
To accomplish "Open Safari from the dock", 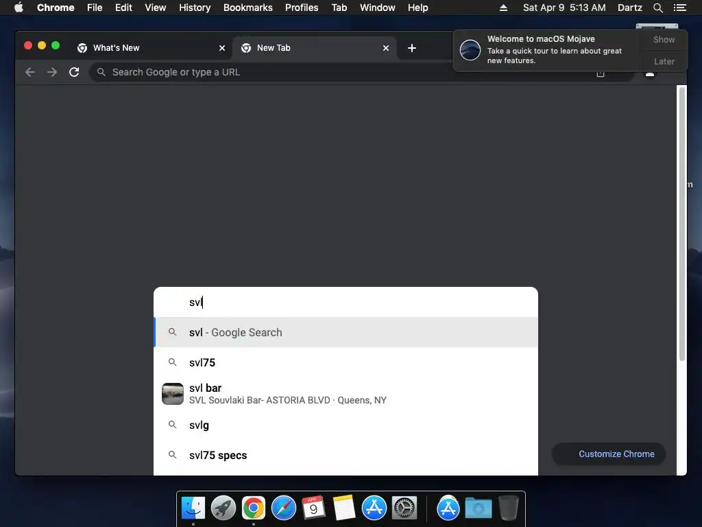I will click(x=284, y=508).
